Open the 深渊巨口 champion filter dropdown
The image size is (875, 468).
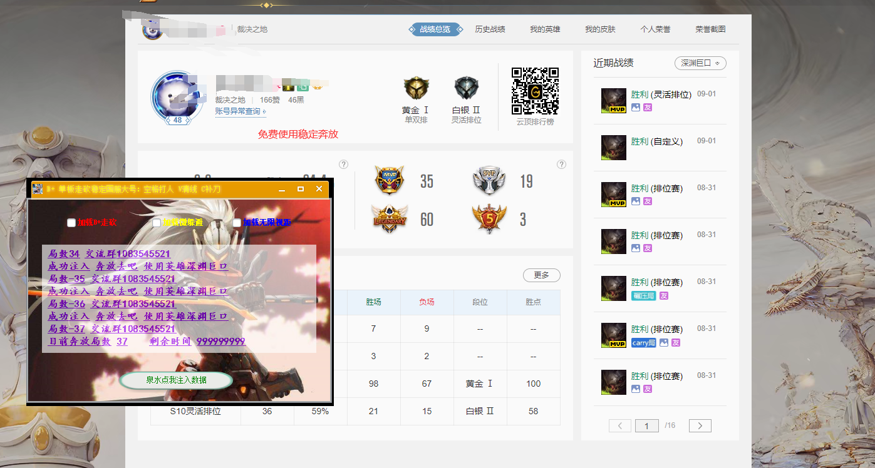[x=700, y=63]
